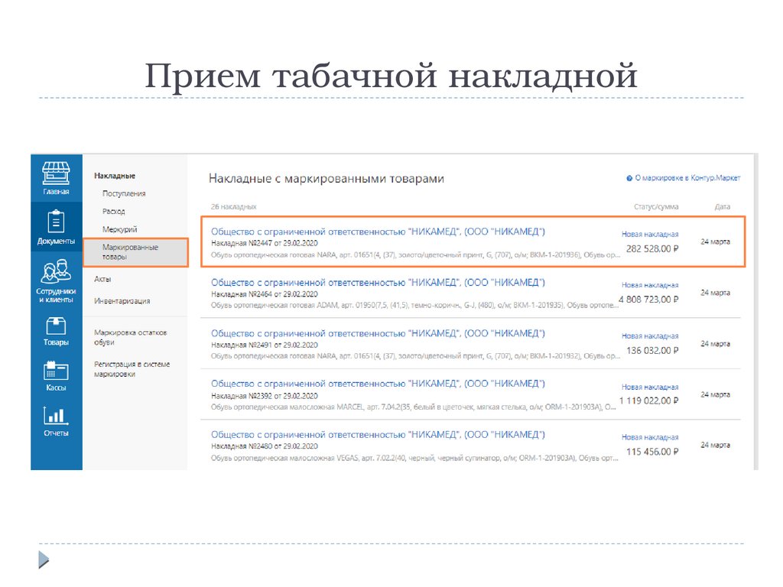Open the Кассы cash register icon
This screenshot has width=783, height=587.
tap(56, 371)
